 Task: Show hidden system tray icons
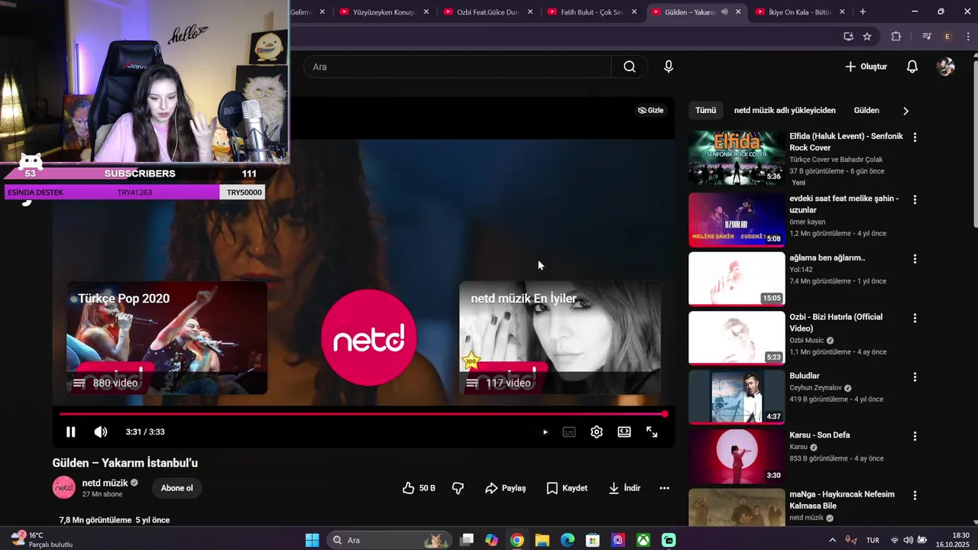pyautogui.click(x=832, y=540)
